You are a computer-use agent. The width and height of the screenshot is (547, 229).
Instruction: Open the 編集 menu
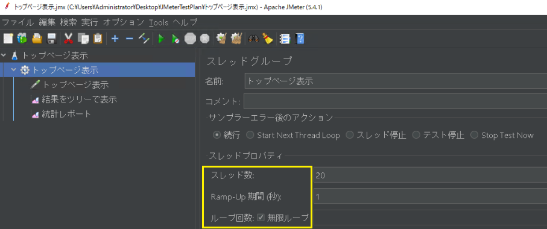[x=47, y=23]
